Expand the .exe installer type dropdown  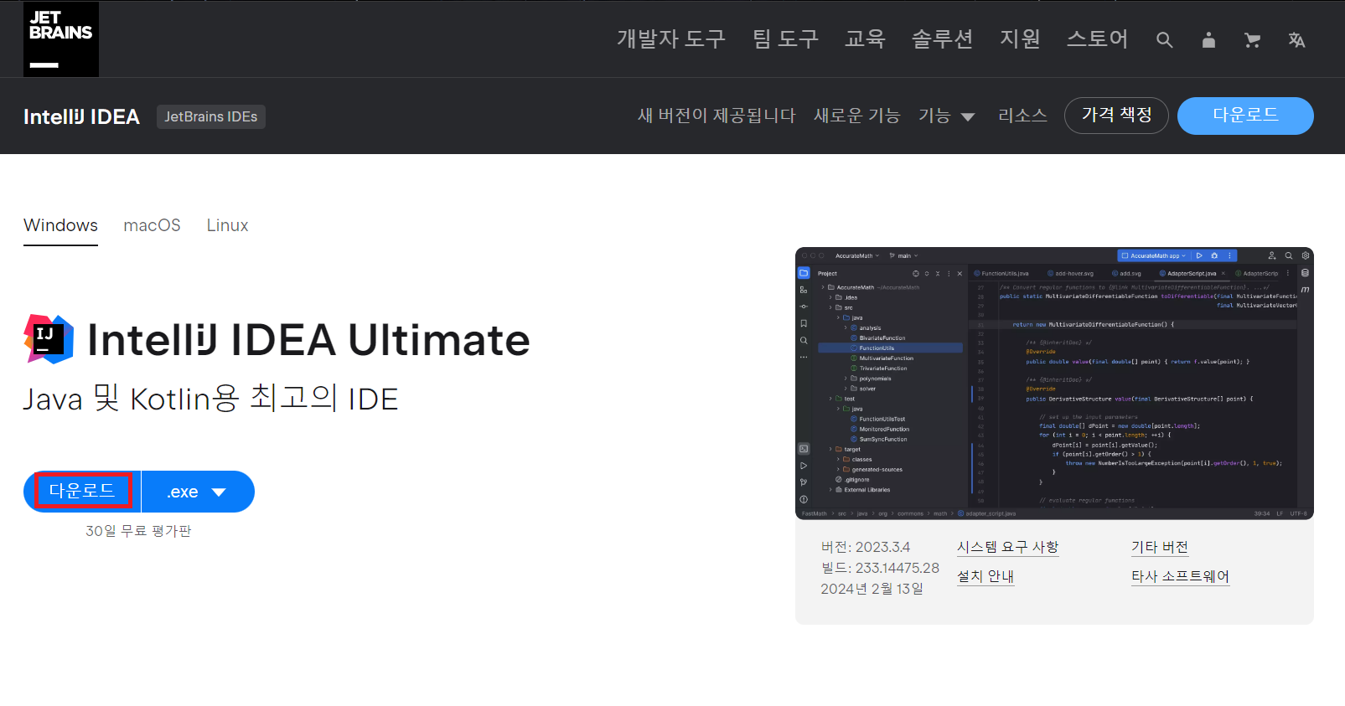click(198, 492)
